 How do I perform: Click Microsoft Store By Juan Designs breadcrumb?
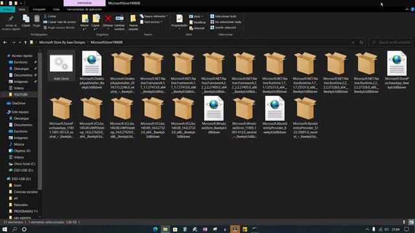coord(62,42)
